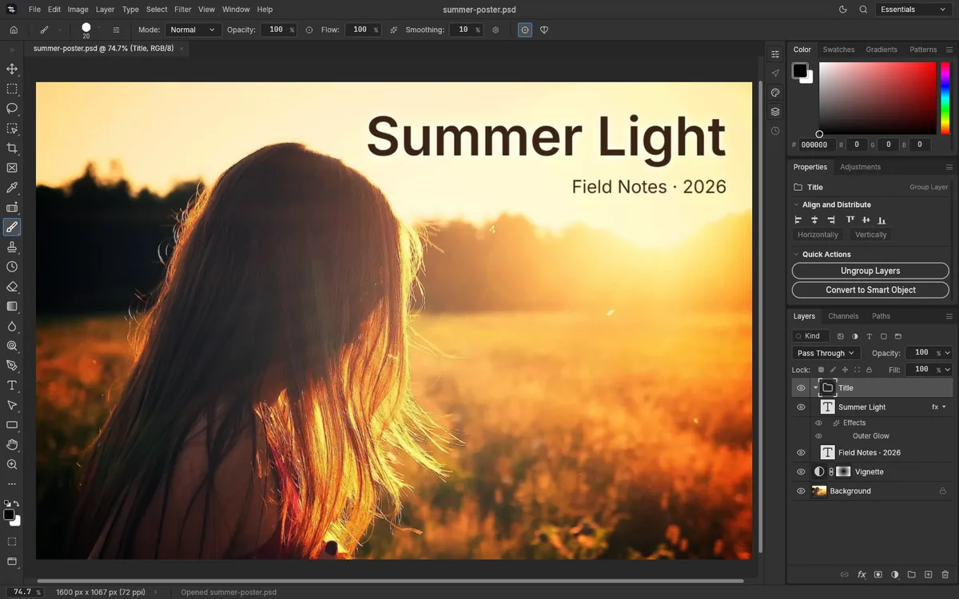
Task: Select the Frame tool
Action: [12, 168]
